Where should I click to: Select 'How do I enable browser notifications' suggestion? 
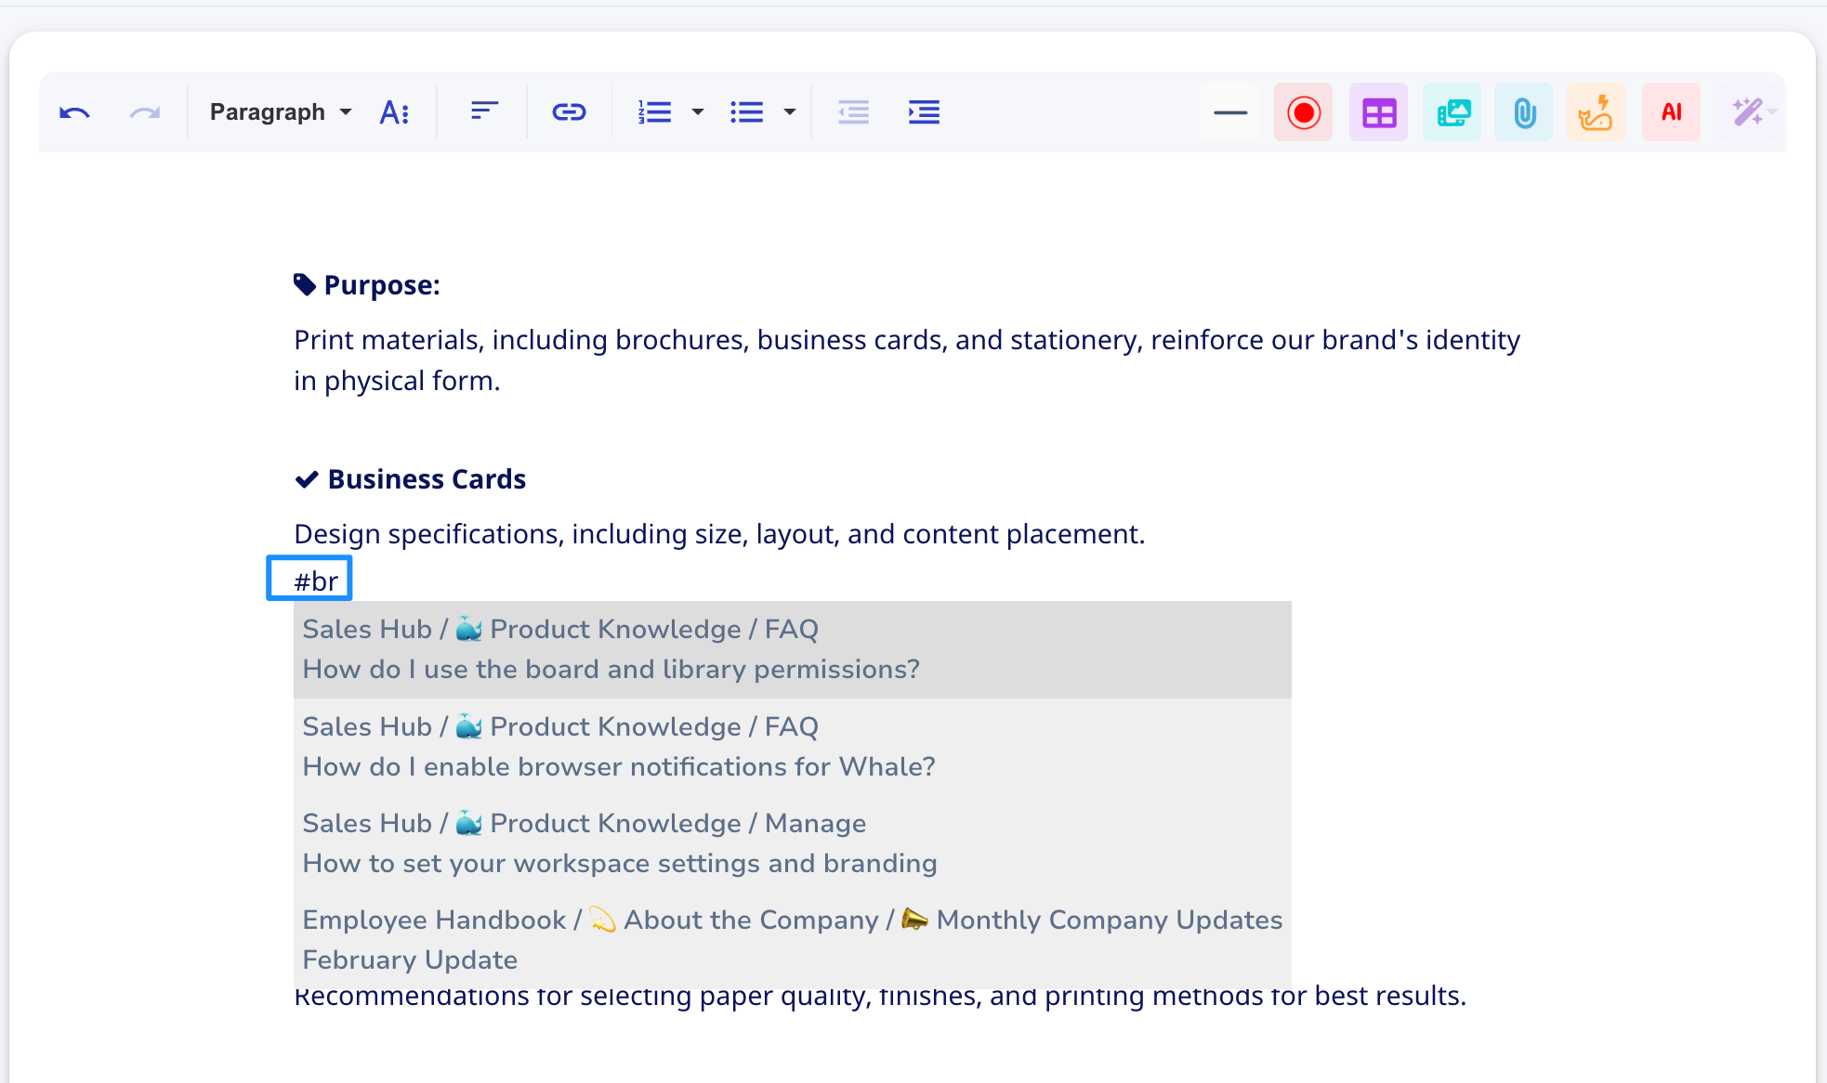pyautogui.click(x=618, y=766)
